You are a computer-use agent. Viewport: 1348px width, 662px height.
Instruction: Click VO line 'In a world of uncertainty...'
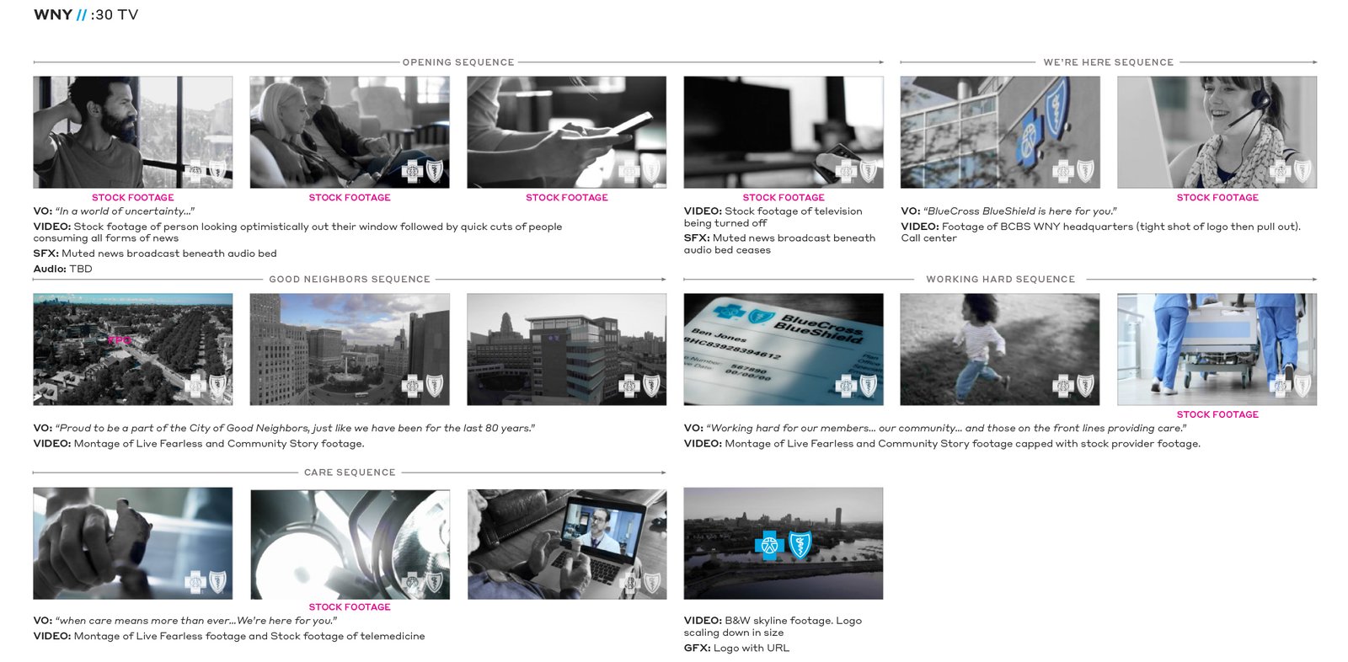click(x=114, y=211)
